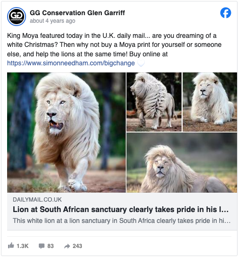The image size is (238, 257).
Task: Open the GG Conservation Glen Garriff page name
Action: 77,13
